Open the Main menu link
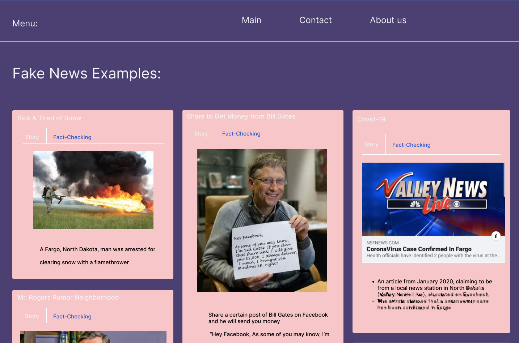Screen dimensions: 519x343 click(x=252, y=20)
